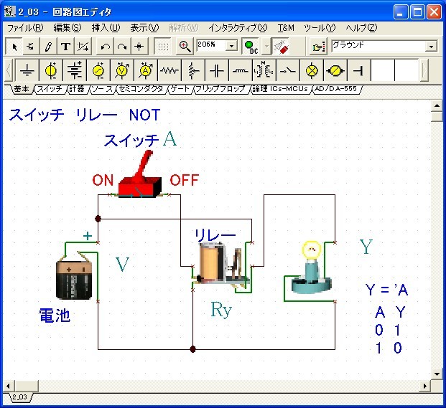Insert a ground symbol component
This screenshot has height=408, width=446.
[27, 71]
